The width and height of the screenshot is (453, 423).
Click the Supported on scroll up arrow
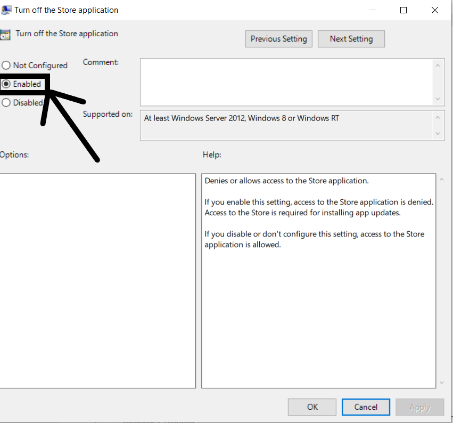(x=438, y=117)
